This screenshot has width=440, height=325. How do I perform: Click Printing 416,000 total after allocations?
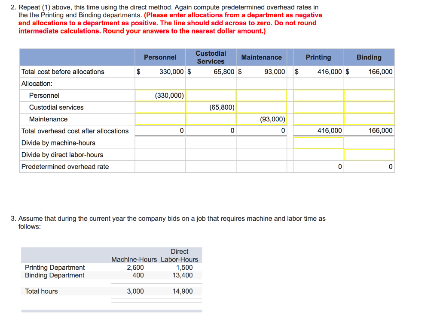point(330,130)
